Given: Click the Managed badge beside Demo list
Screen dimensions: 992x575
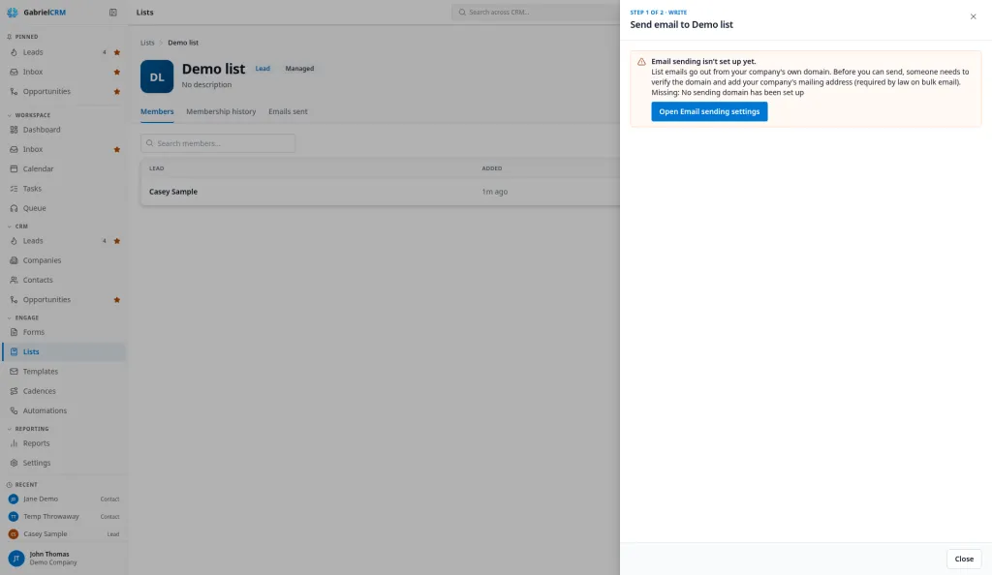Looking at the screenshot, I should [x=299, y=68].
